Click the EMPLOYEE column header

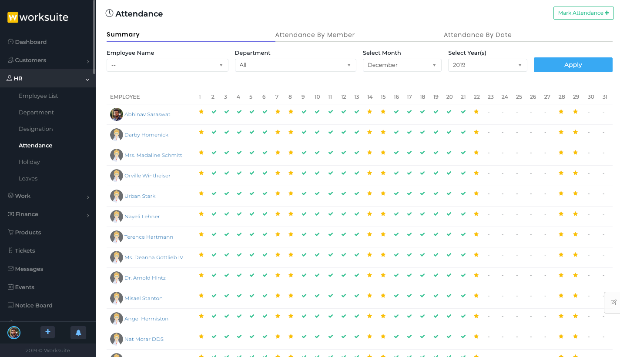coord(125,97)
